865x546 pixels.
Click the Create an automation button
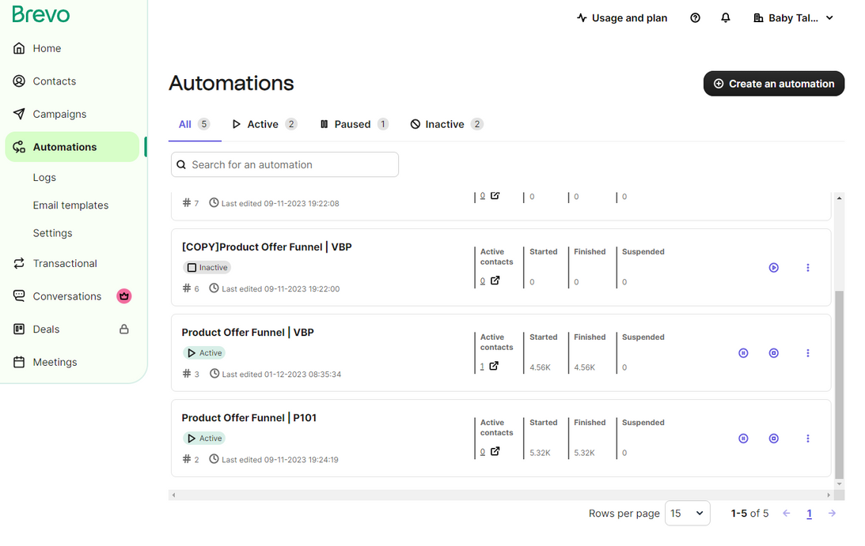(x=773, y=84)
